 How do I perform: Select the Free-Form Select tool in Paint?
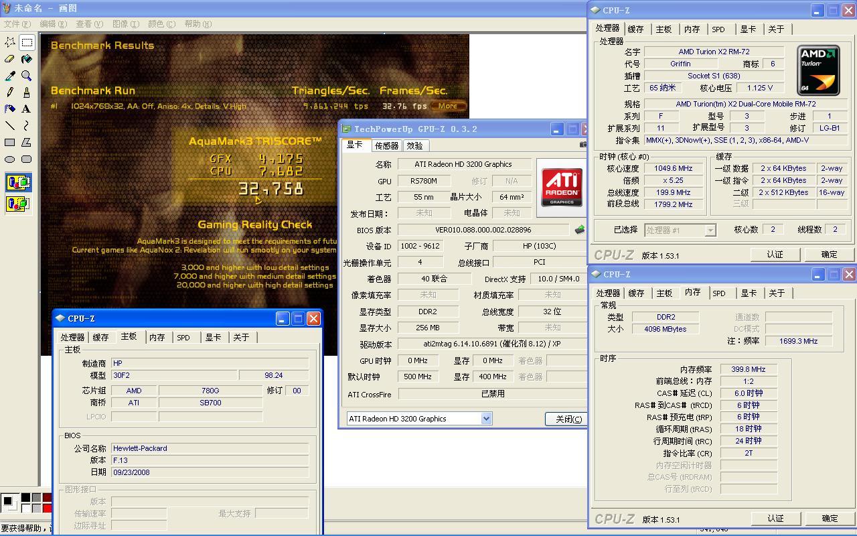(10, 42)
